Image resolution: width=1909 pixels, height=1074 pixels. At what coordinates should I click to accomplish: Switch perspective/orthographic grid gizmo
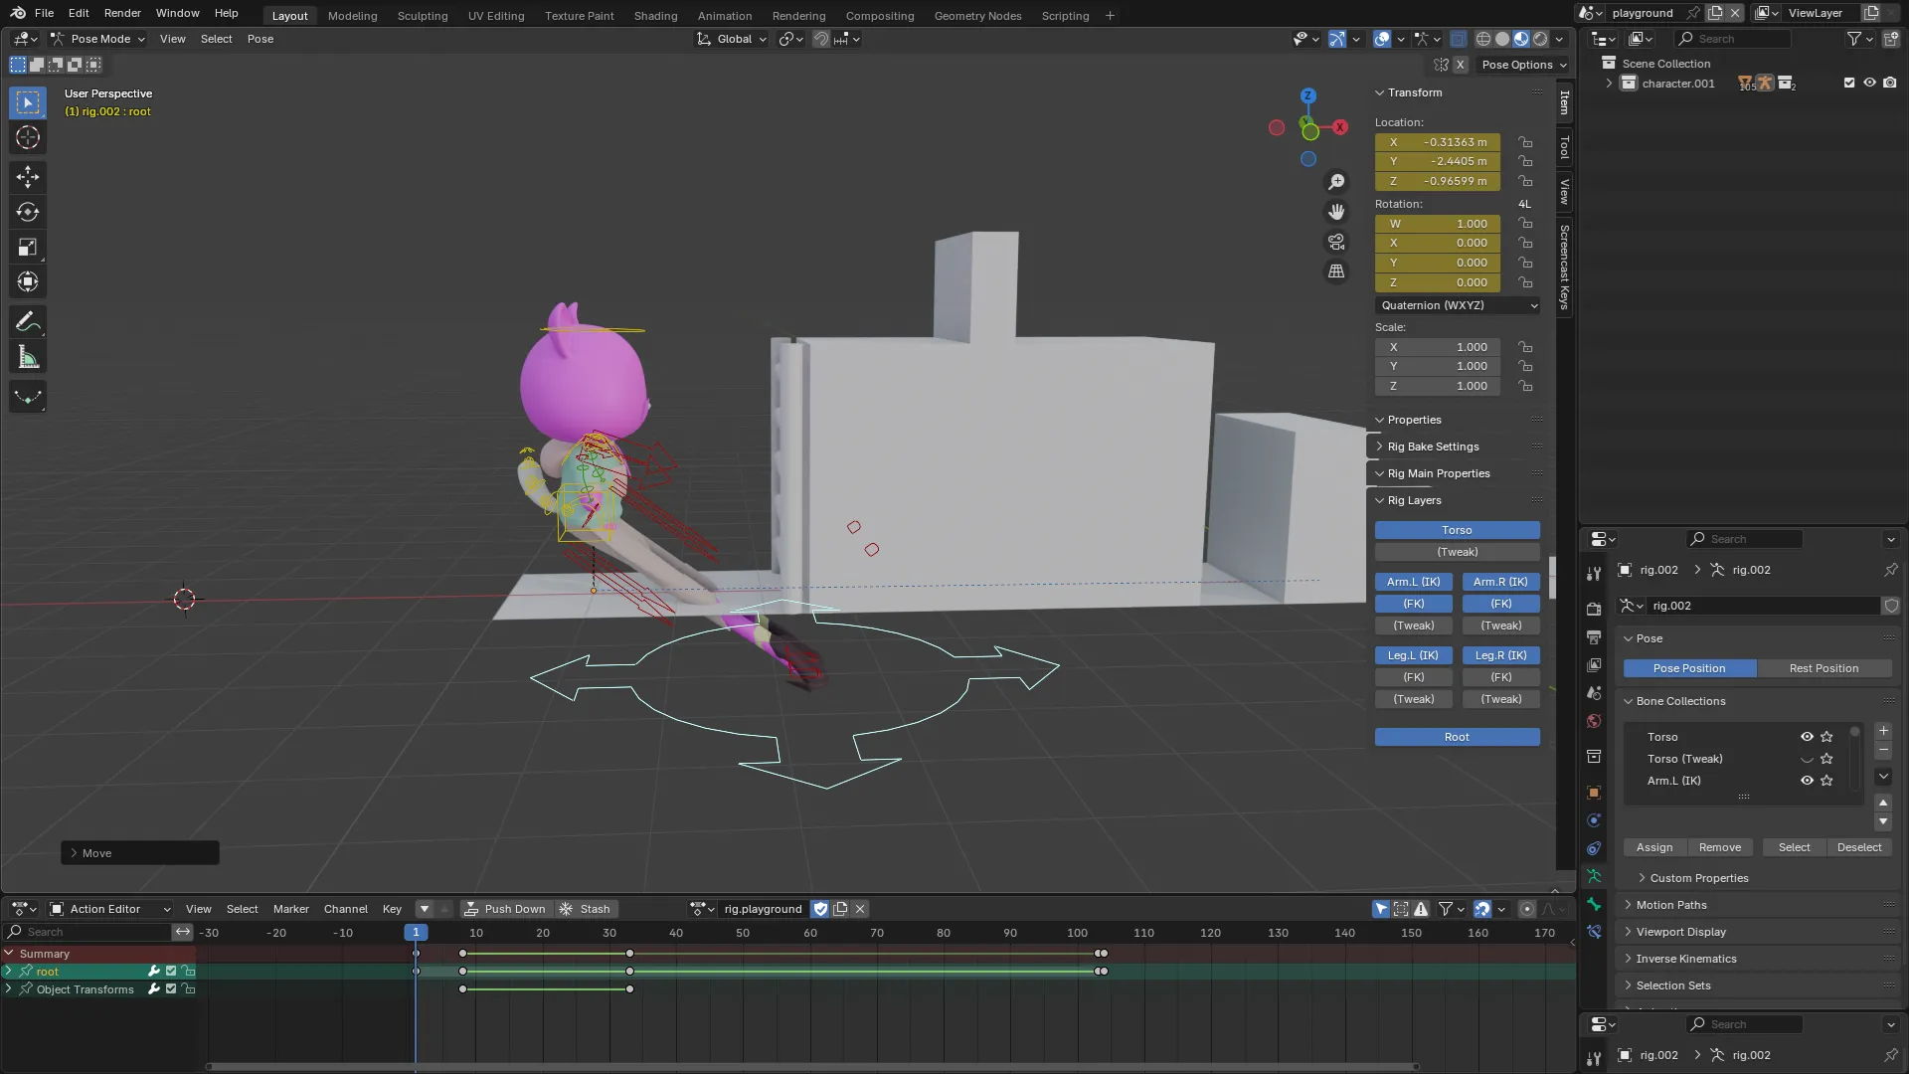point(1336,271)
